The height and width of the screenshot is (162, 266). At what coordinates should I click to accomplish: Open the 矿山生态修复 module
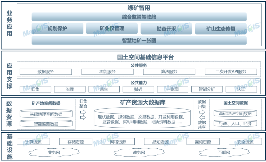(x=221, y=29)
